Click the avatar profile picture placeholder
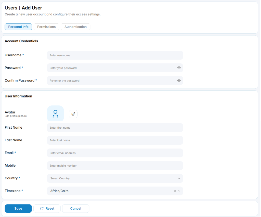Viewport: 261px width, 217px height. 55,113
